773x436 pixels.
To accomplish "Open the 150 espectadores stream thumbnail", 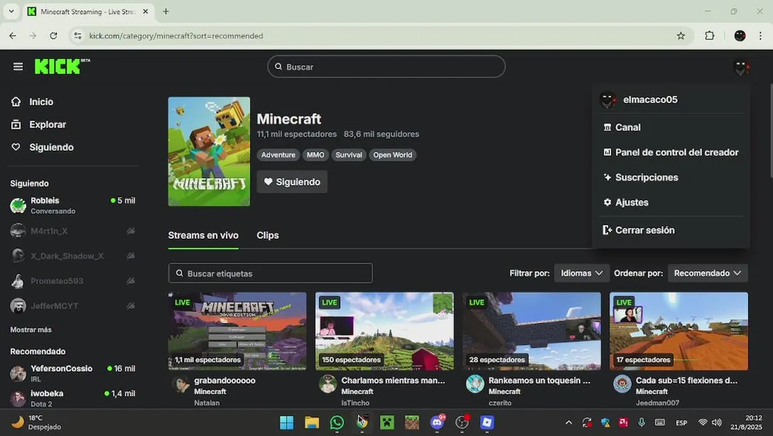I will click(384, 331).
